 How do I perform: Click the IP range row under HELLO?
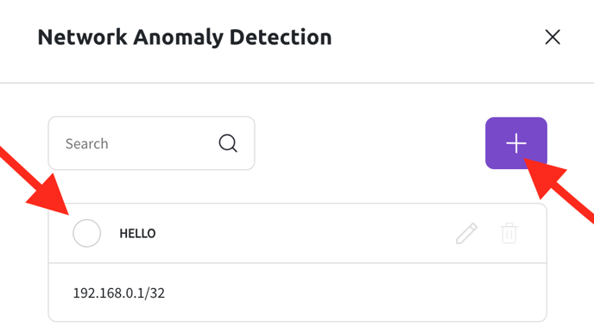pos(297,292)
